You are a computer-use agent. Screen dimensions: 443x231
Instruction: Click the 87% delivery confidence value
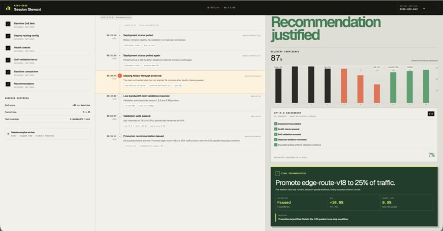pos(276,58)
